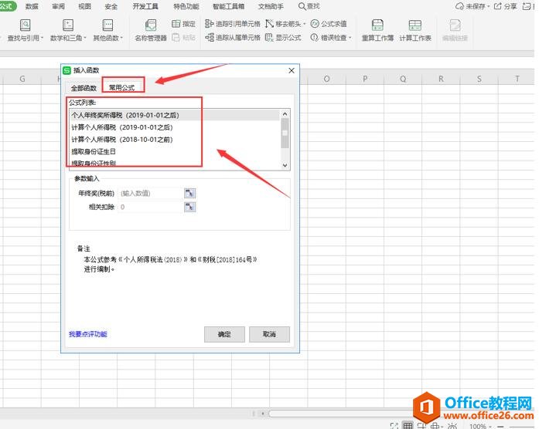Open the 数据 ribbon tab

[x=32, y=6]
